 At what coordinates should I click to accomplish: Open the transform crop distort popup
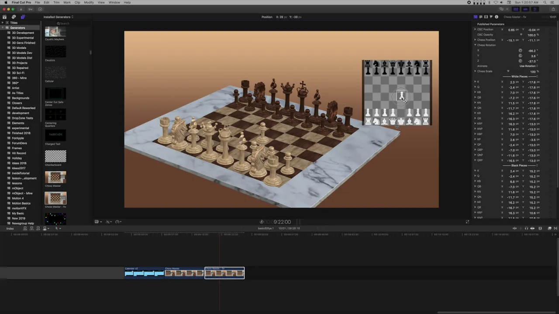(x=98, y=222)
